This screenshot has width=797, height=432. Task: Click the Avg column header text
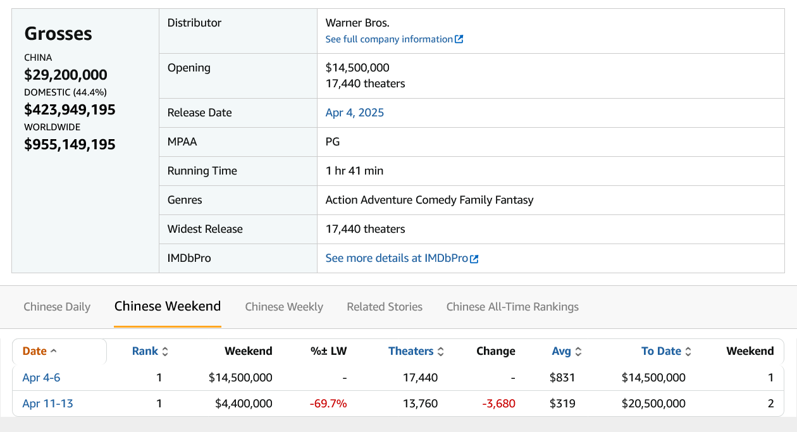point(562,351)
